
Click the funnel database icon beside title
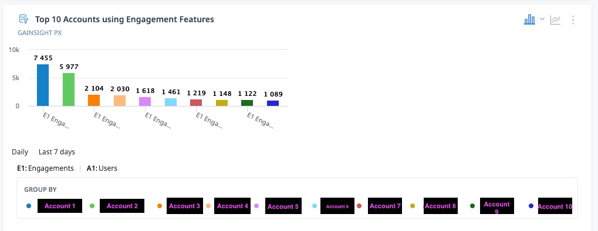(x=23, y=19)
